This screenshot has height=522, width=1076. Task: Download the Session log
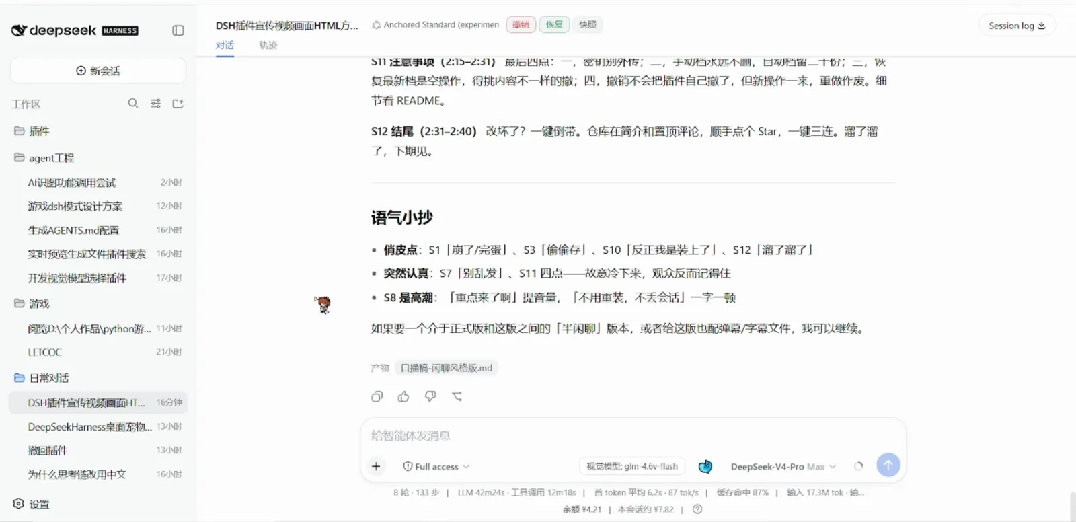point(1017,26)
